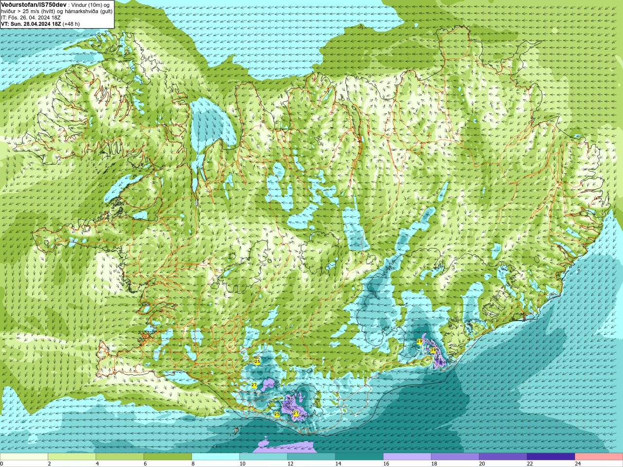The image size is (623, 467).
Task: Click the Veðurstofan/IS750dev title text
Action: coord(34,4)
